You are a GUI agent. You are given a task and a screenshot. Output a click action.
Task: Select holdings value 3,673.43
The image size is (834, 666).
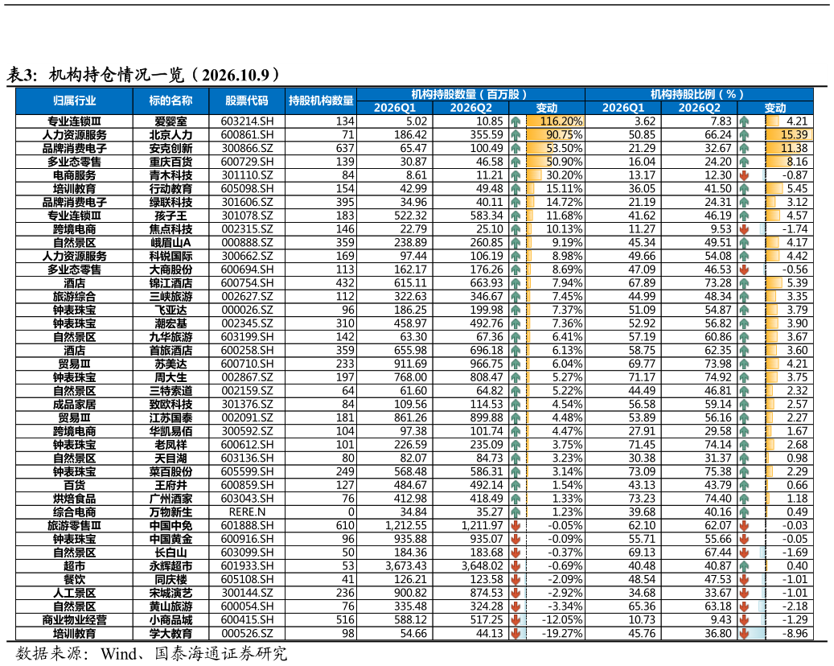406,566
